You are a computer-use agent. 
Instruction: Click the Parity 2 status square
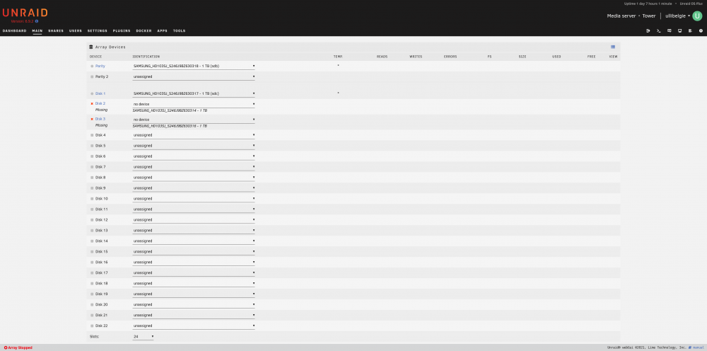(x=92, y=76)
